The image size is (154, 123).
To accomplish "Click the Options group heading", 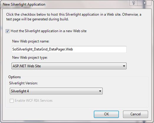I will point(14,77).
